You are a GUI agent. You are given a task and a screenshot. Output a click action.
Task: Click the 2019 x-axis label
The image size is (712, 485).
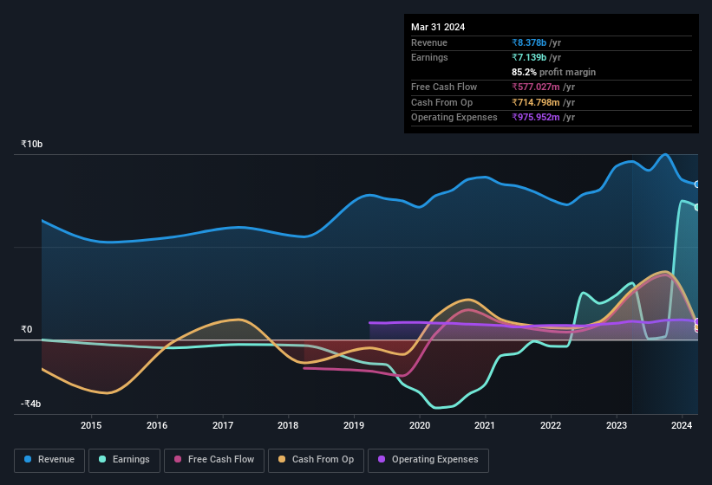point(354,425)
